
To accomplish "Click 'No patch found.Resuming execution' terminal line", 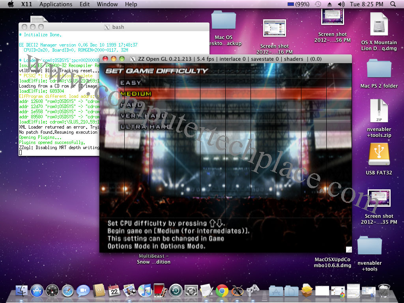I will point(58,132).
